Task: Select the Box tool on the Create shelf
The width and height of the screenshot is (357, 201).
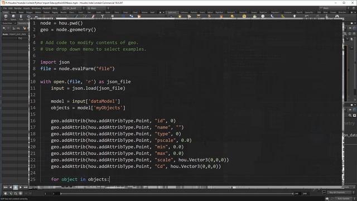Action: 6,17
